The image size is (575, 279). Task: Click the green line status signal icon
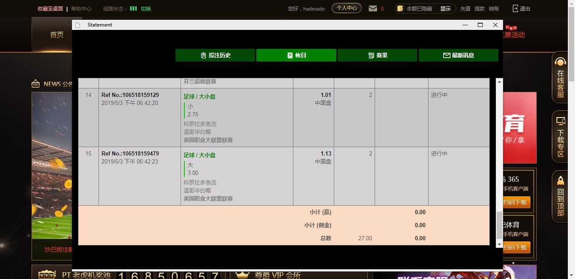(x=133, y=8)
